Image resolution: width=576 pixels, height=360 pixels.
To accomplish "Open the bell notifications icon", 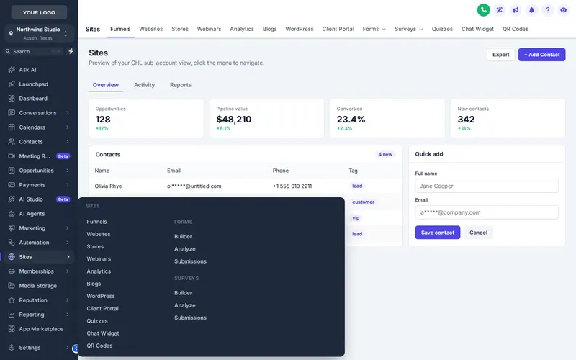I will coord(531,10).
